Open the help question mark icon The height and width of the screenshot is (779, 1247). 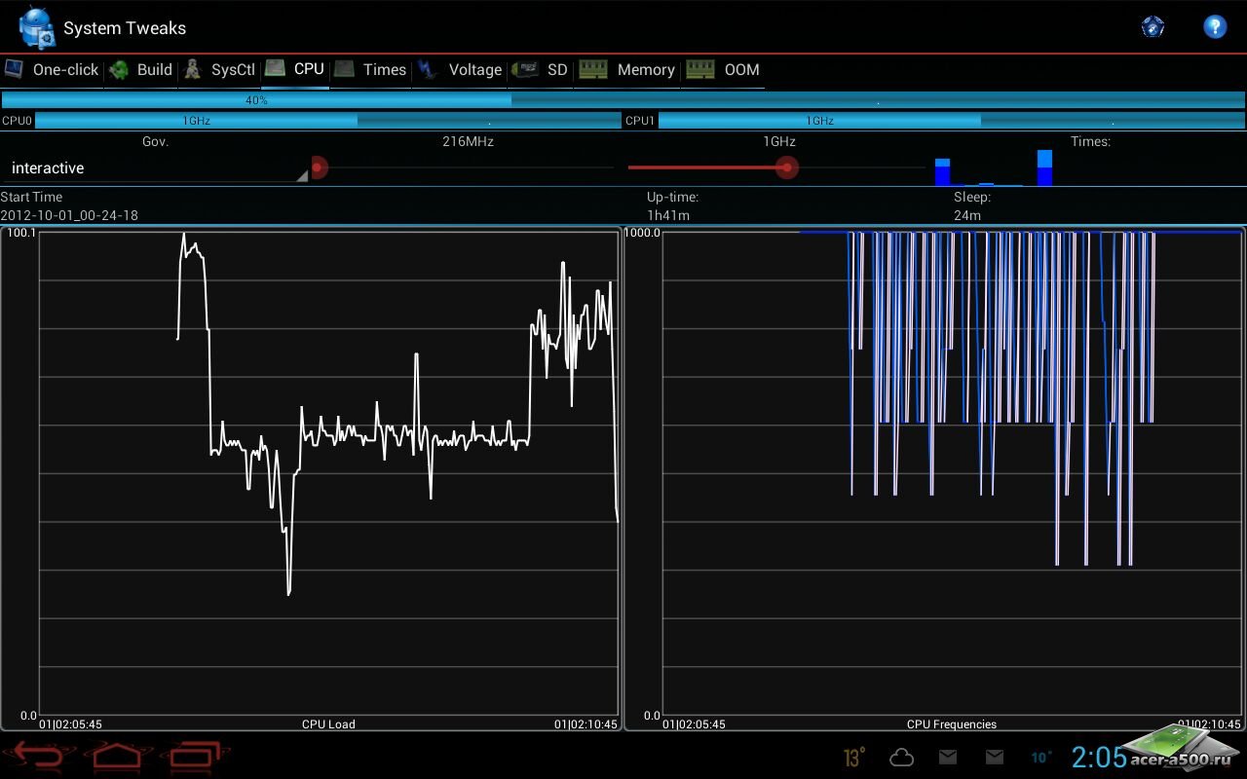tap(1214, 27)
